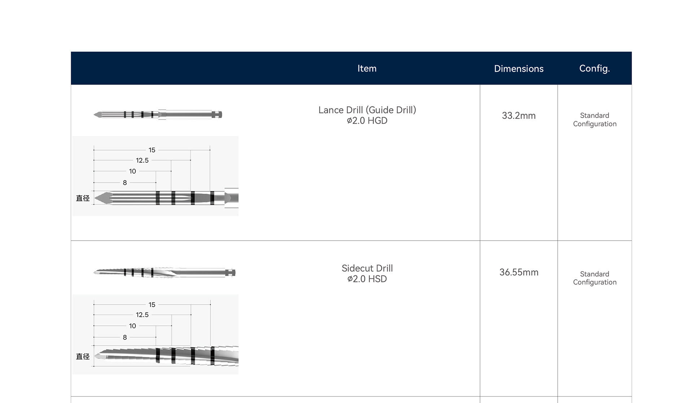
Task: Click the 8 marking in Sidecut diagram
Action: 125,337
